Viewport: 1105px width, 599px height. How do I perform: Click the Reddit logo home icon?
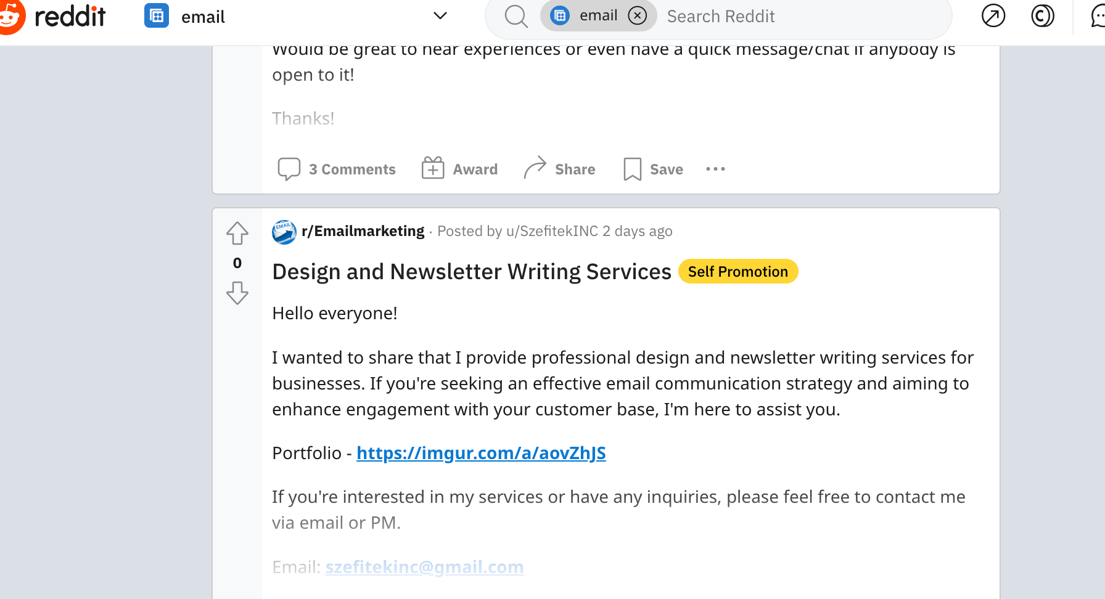point(11,16)
